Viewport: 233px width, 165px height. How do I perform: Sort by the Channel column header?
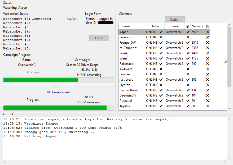tap(132, 26)
